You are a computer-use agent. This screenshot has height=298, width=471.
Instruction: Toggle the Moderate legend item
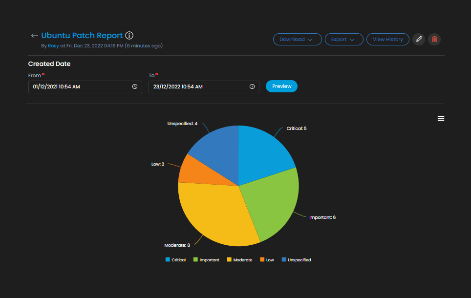point(240,260)
